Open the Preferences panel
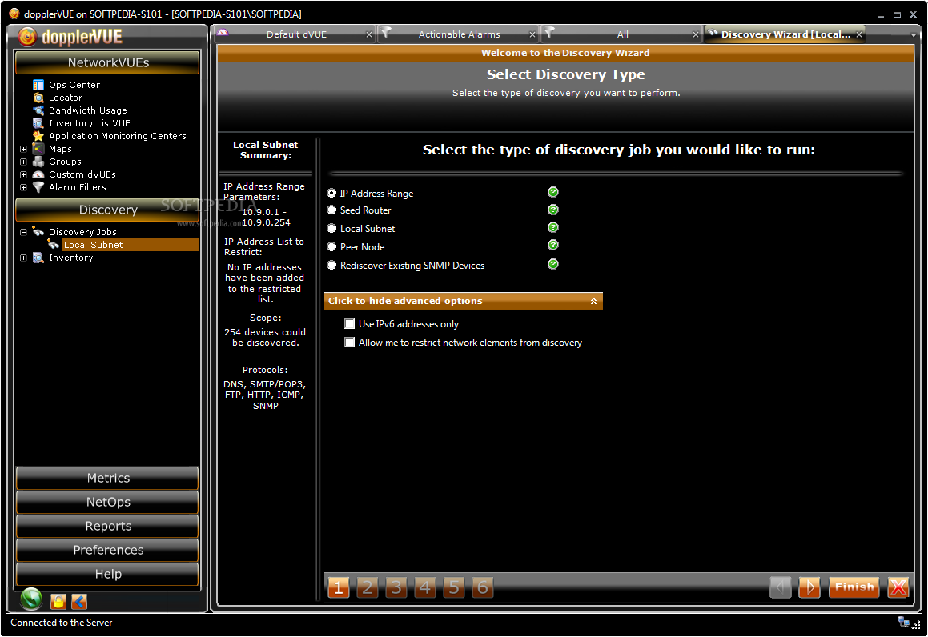The width and height of the screenshot is (928, 637). coord(108,550)
